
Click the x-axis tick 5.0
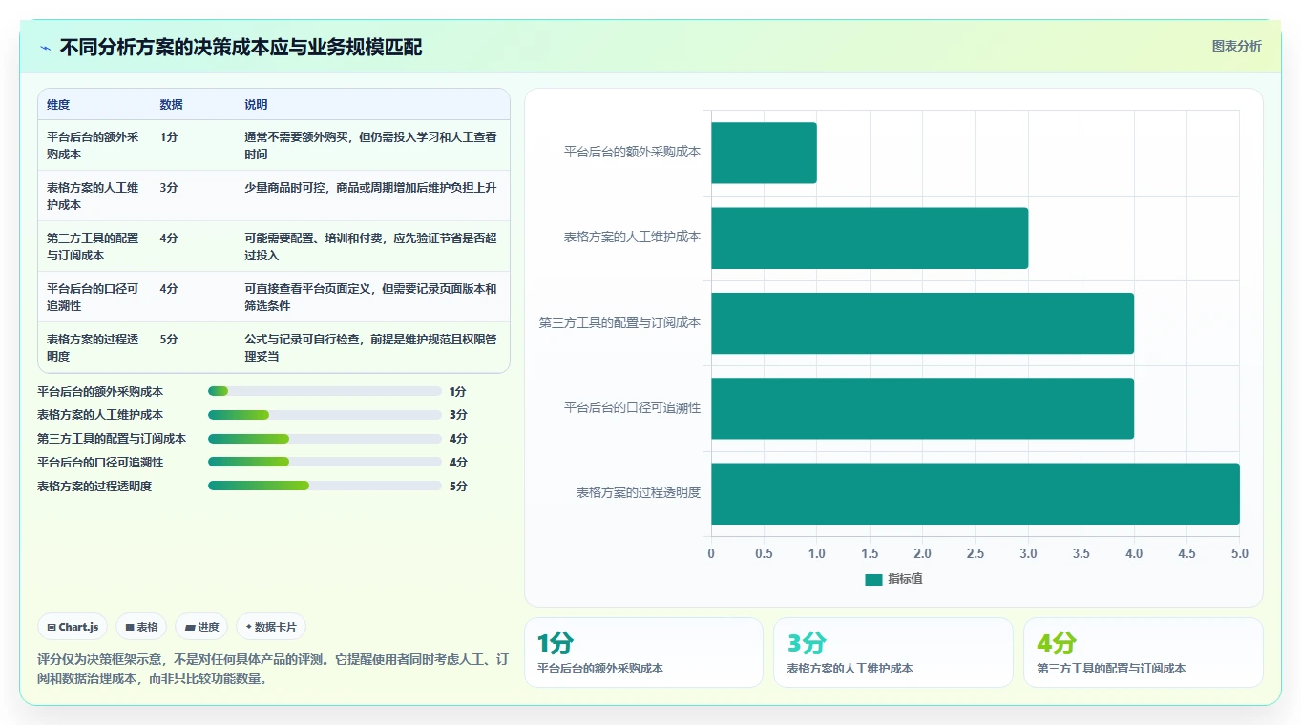[x=1239, y=554]
